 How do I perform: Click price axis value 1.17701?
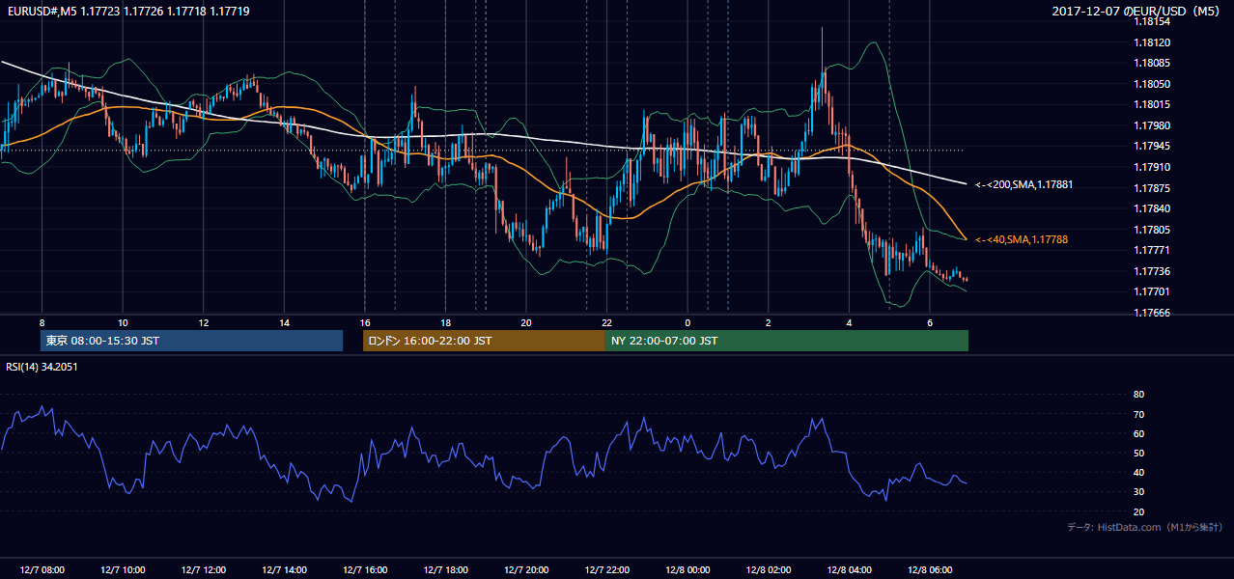click(1151, 291)
